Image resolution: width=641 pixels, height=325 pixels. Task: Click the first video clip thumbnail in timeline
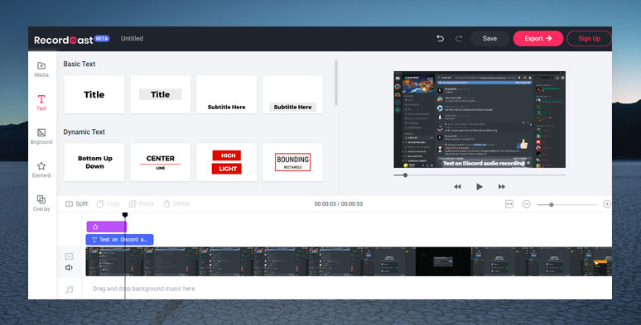[x=113, y=261]
